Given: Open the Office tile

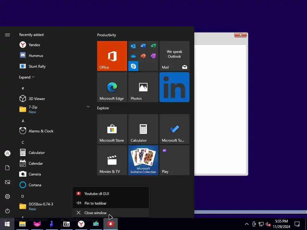Looking at the screenshot, I should tap(112, 56).
